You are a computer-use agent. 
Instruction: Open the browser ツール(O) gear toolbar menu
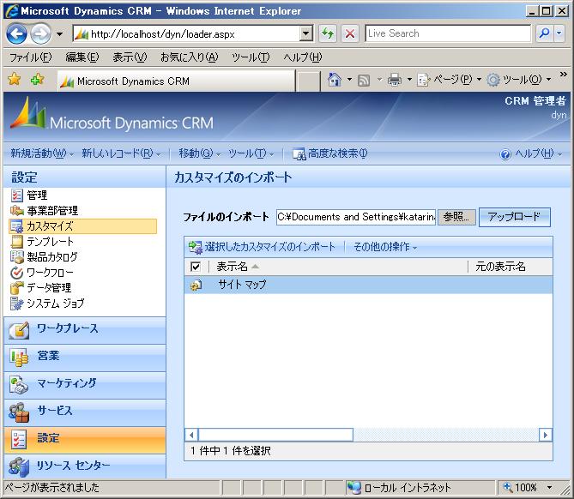point(519,80)
